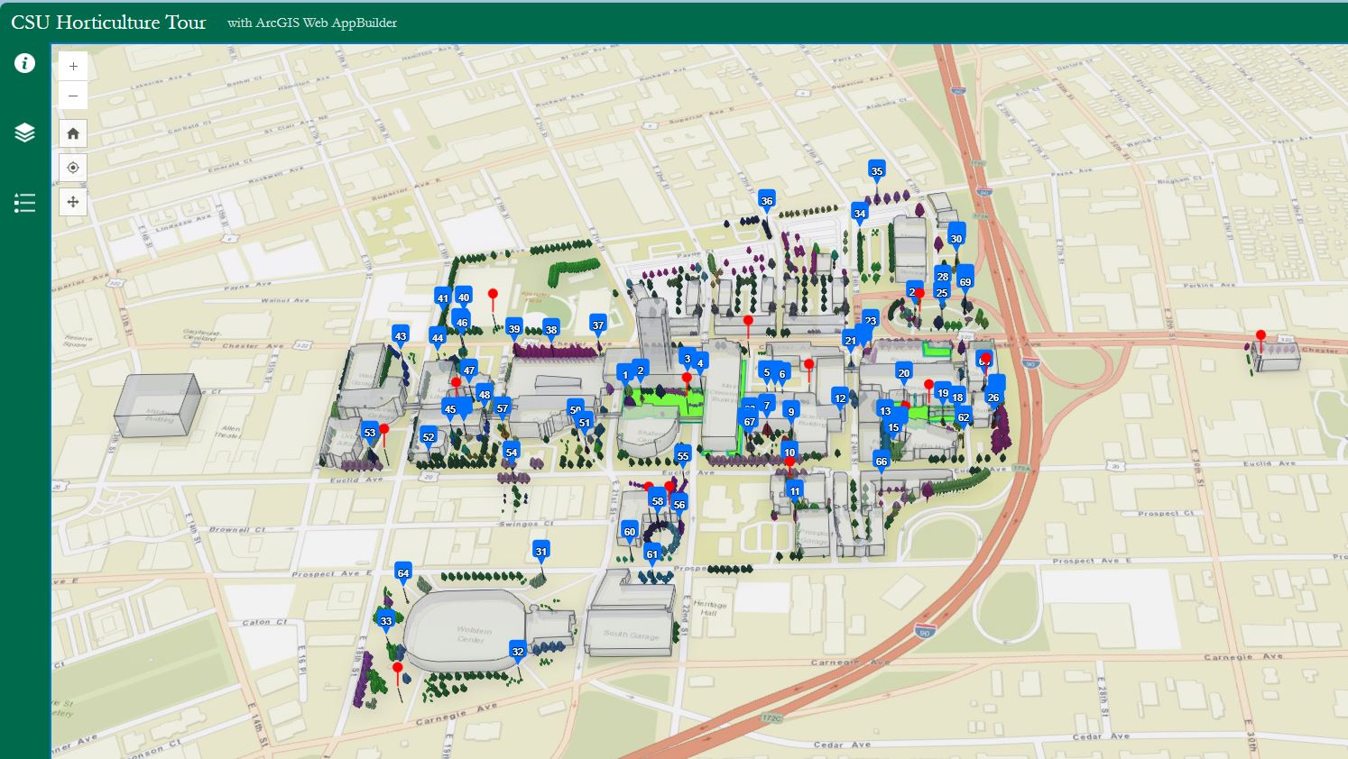
Task: Click the CSU Horticulture Tour title
Action: pyautogui.click(x=108, y=23)
